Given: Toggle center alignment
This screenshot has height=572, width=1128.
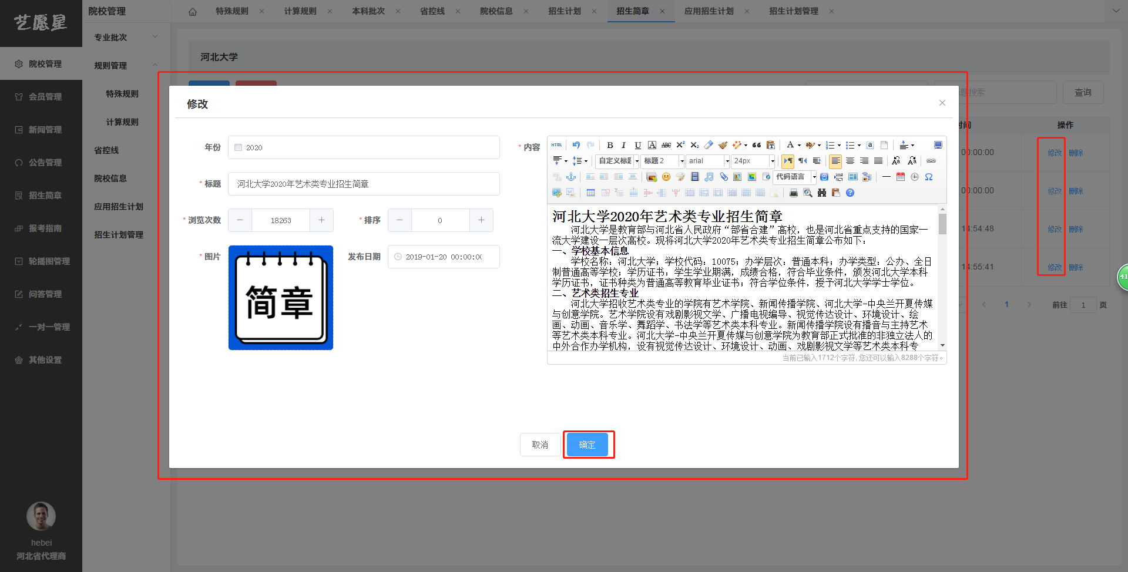Looking at the screenshot, I should click(x=850, y=161).
